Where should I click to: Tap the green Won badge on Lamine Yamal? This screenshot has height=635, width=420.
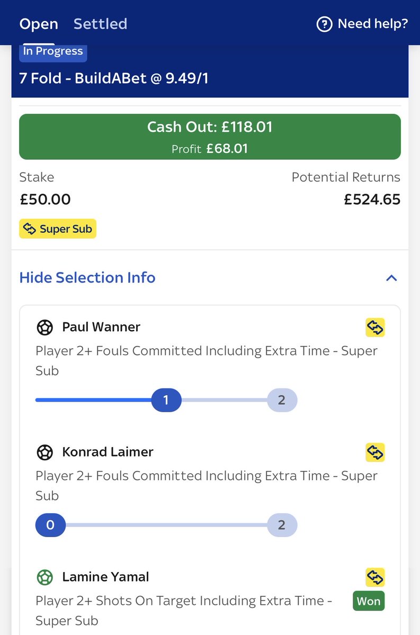pos(369,601)
